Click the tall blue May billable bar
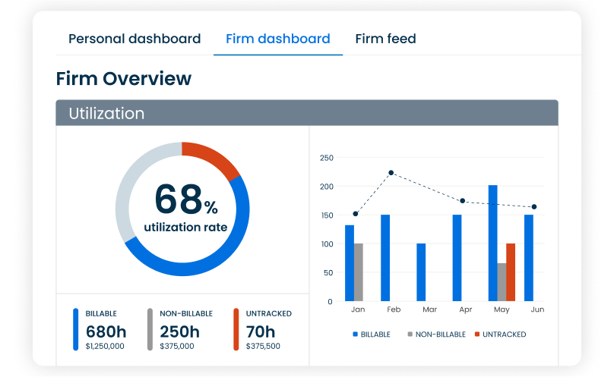 tap(492, 243)
